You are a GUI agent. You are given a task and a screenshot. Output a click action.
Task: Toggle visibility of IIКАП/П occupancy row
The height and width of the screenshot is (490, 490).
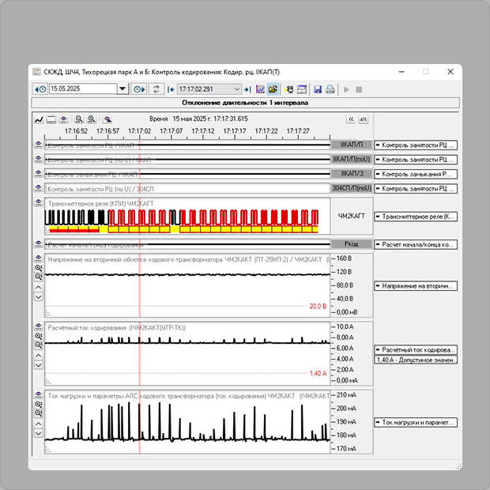tap(39, 145)
